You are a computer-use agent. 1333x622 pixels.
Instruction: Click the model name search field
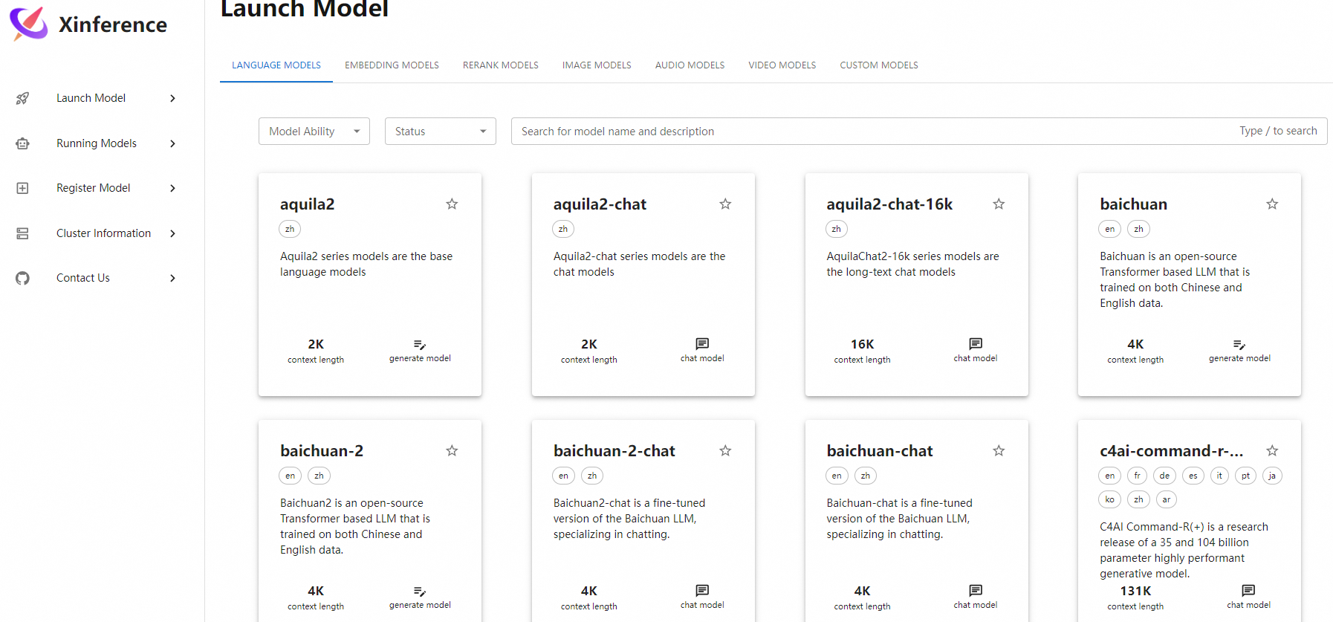coord(919,132)
